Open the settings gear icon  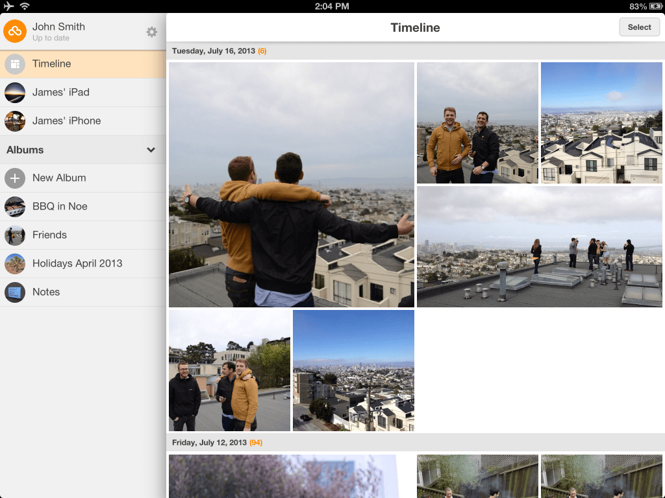pyautogui.click(x=151, y=32)
